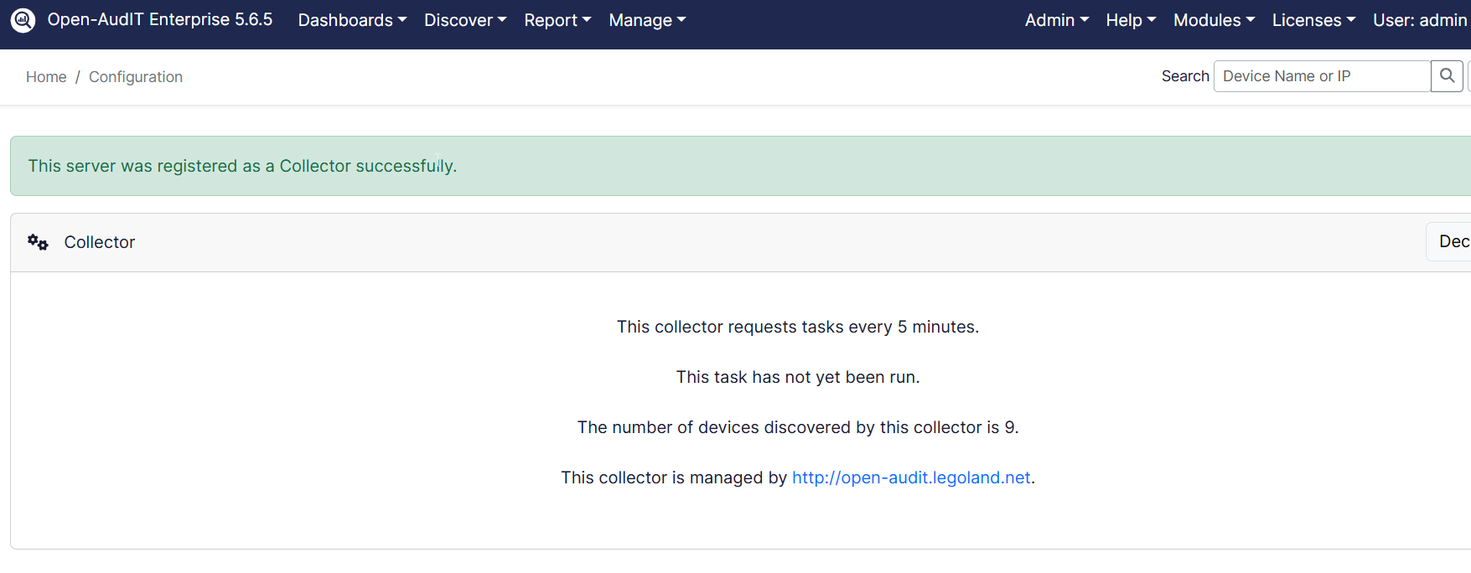Click the User: admin menu
1471x573 pixels.
click(1419, 20)
